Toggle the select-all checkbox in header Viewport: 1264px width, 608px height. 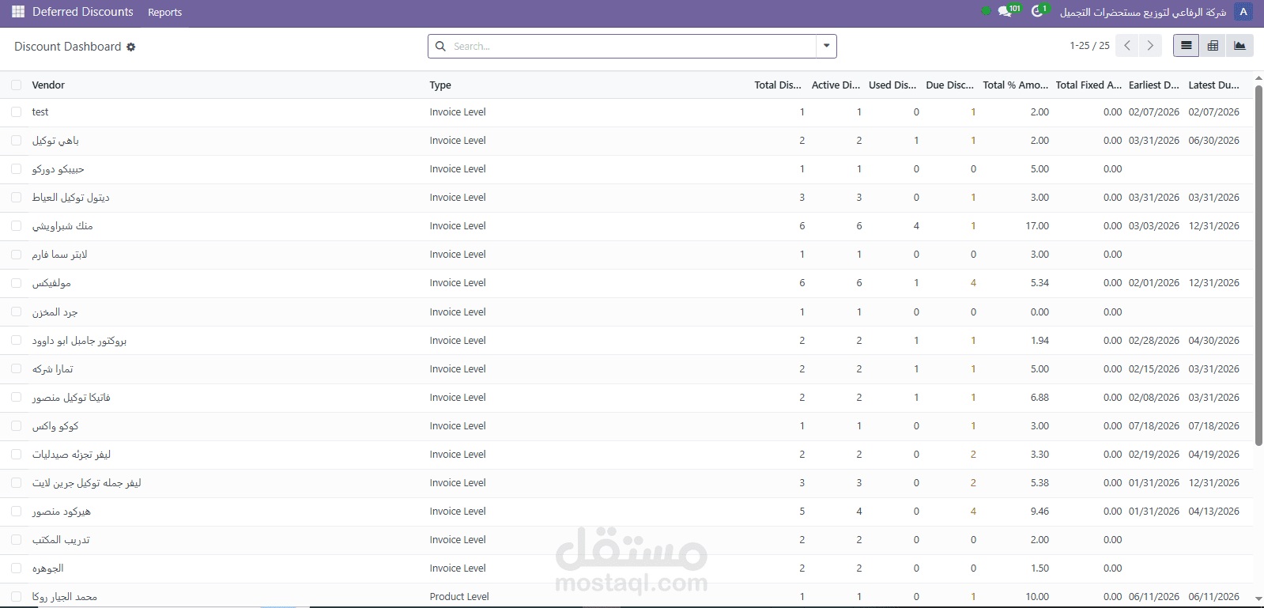pyautogui.click(x=16, y=85)
